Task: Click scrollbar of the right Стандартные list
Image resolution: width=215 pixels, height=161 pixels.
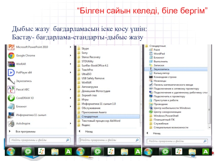Action: click(209, 109)
